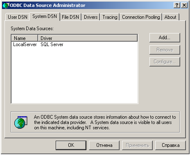This screenshot has width=190, height=155.
Task: Open the Tracing tab
Action: pyautogui.click(x=110, y=17)
